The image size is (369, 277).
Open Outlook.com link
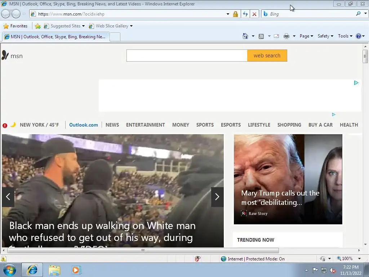(84, 125)
